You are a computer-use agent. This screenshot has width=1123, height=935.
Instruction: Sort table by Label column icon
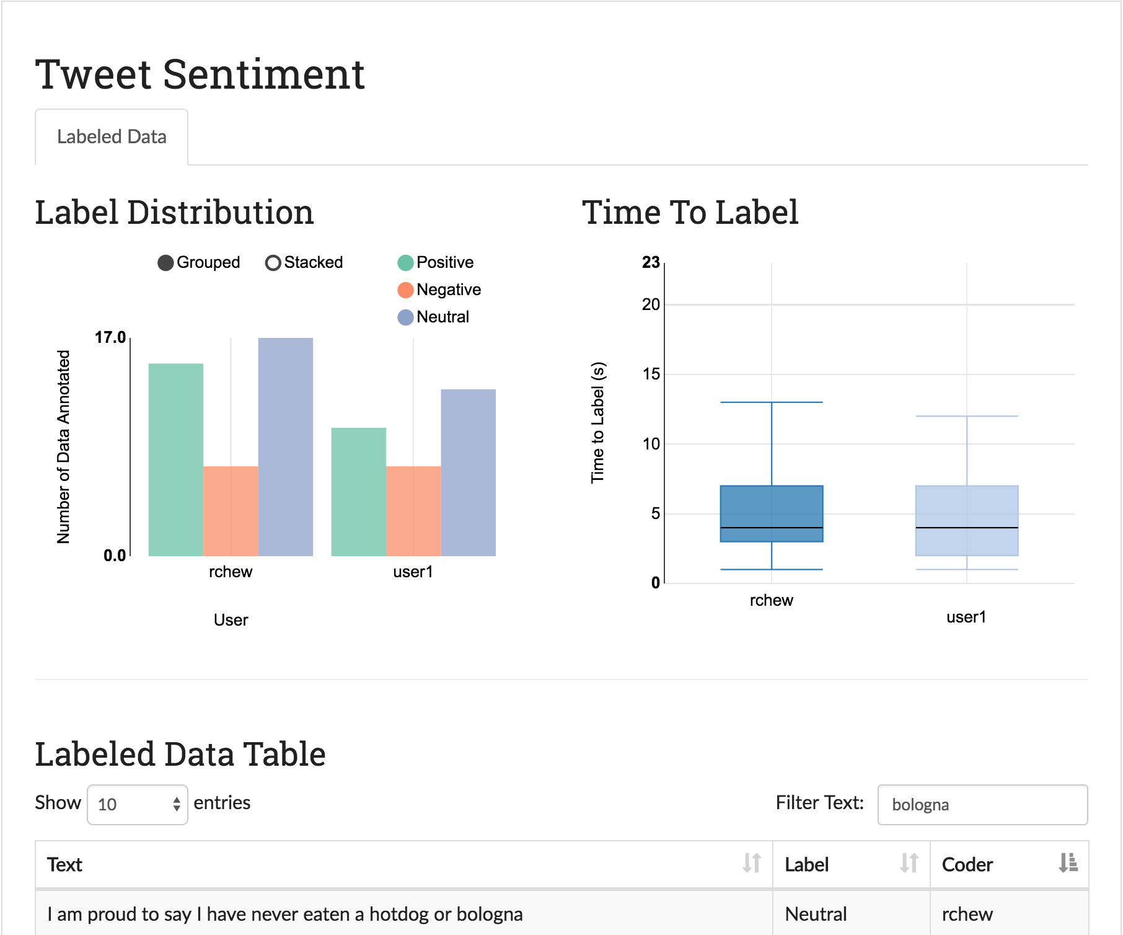tap(909, 863)
